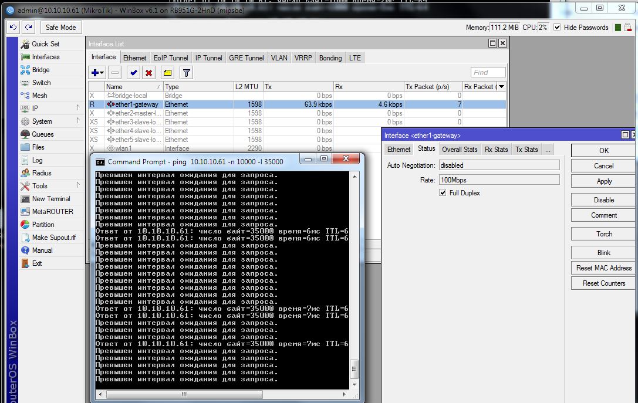Toggle the Safe Mode button

tap(60, 28)
